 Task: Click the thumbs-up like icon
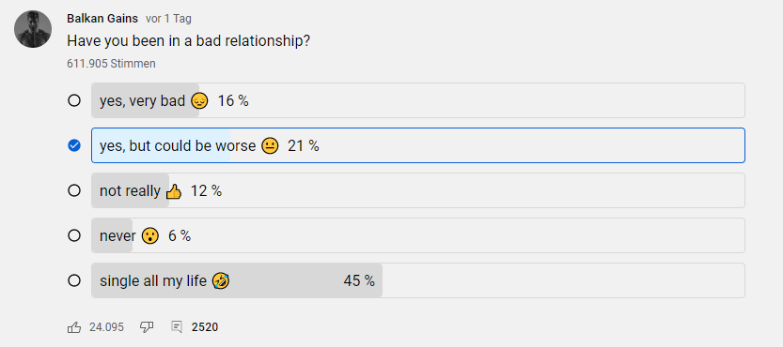(x=74, y=327)
